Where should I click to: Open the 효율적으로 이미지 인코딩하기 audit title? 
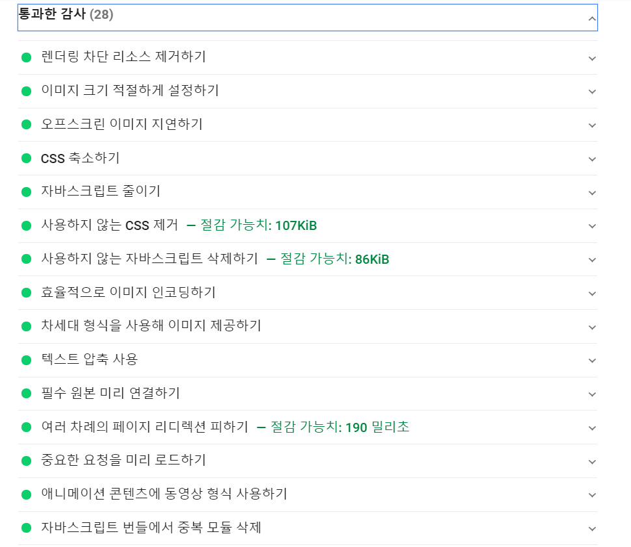tap(128, 292)
